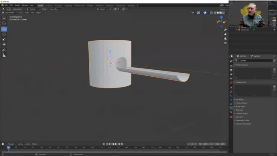Viewport: 277px width, 156px height.
Task: Open the File menu
Action: click(x=6, y=5)
